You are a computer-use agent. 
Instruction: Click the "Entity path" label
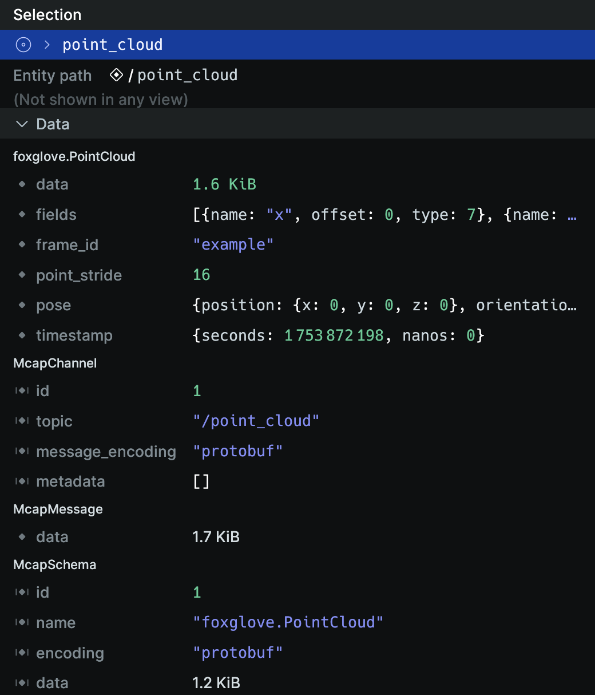pyautogui.click(x=53, y=76)
